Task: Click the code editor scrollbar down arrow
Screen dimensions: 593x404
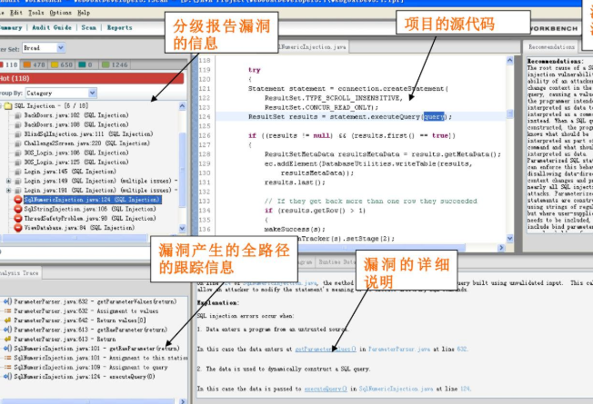Action: 510,238
